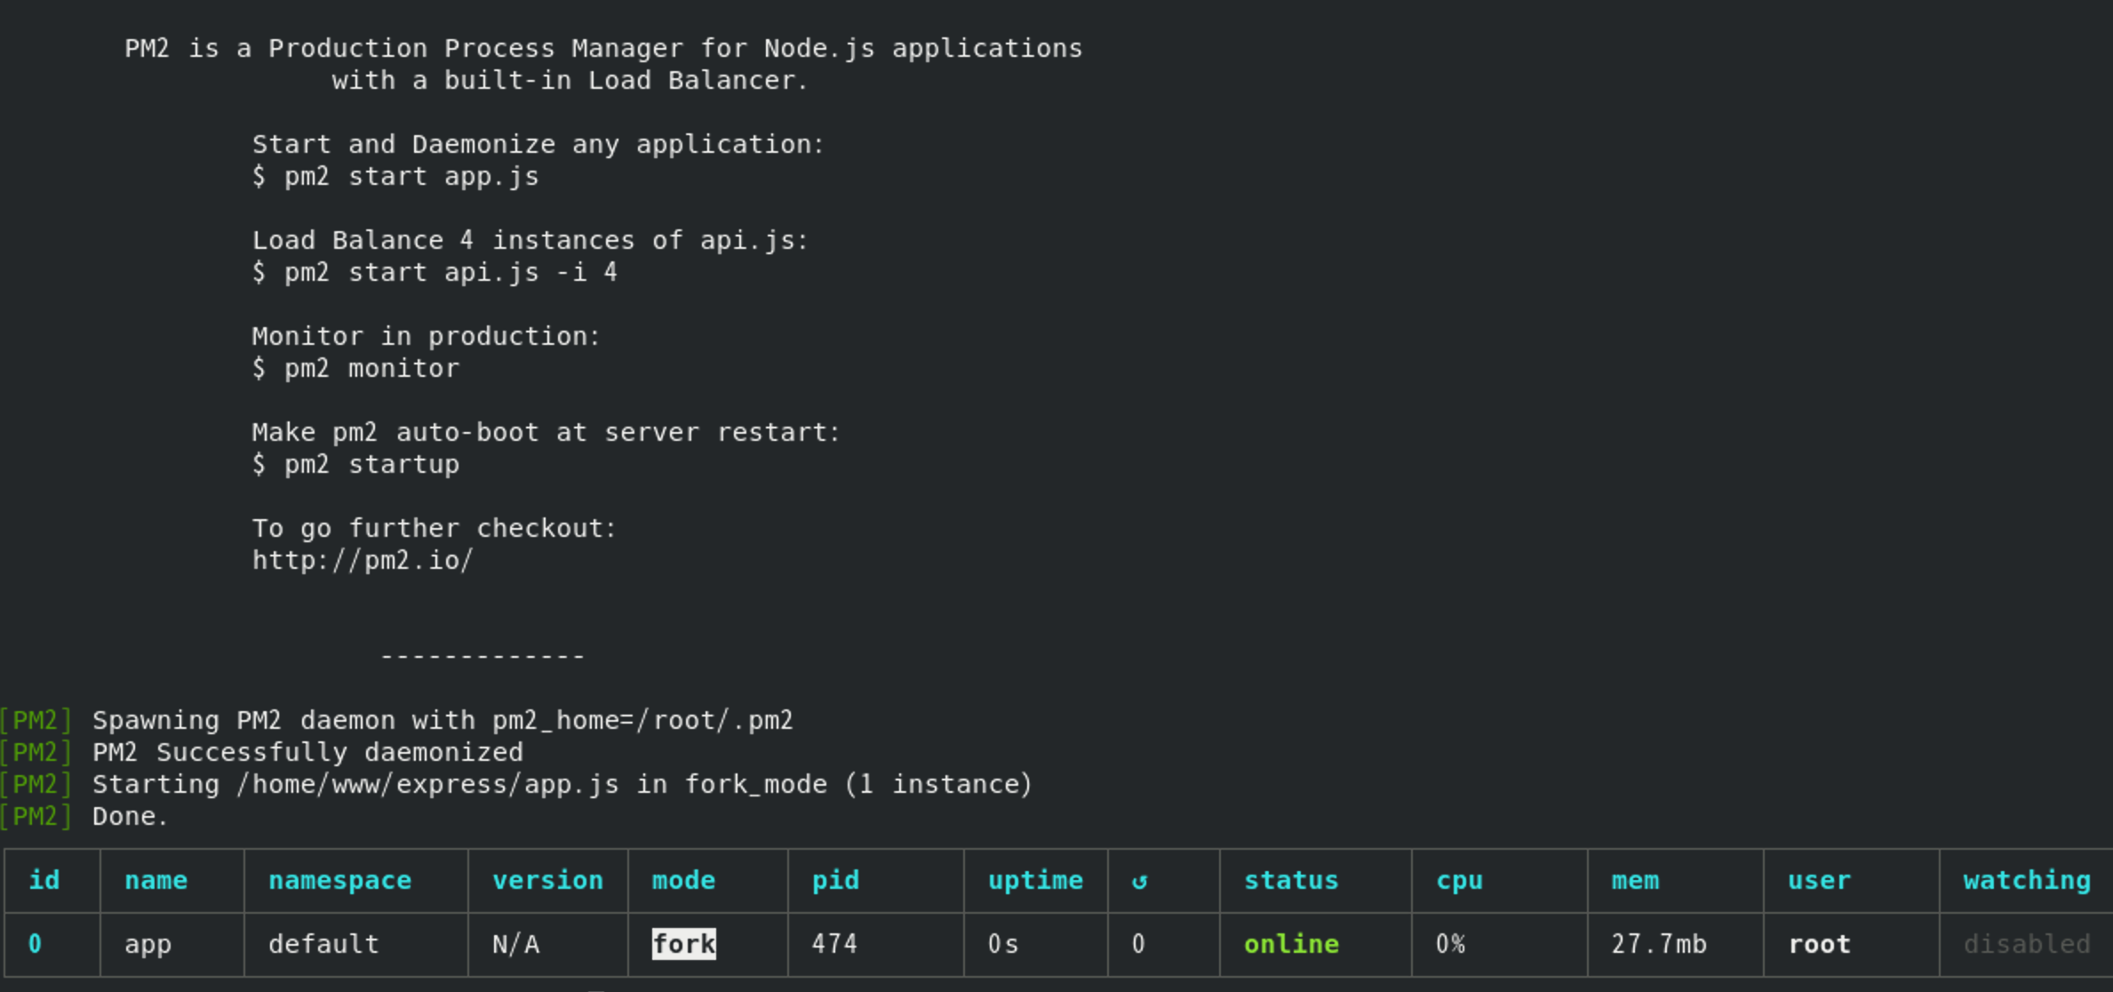The height and width of the screenshot is (992, 2113).
Task: Click the 0% cpu usage value
Action: tap(1451, 944)
